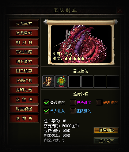Select the 国王陵墓 dungeon
Image resolution: width=129 pixels, height=152 pixels.
click(24, 71)
